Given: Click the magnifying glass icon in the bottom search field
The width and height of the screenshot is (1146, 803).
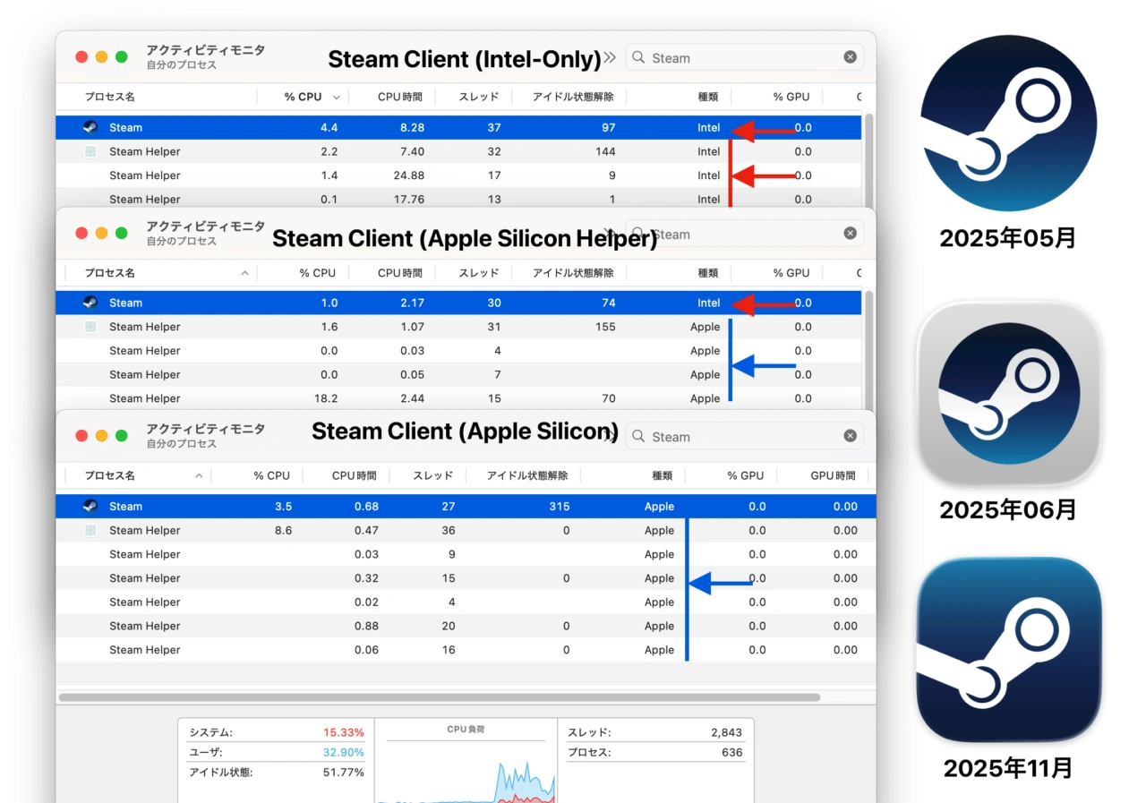Looking at the screenshot, I should (637, 436).
